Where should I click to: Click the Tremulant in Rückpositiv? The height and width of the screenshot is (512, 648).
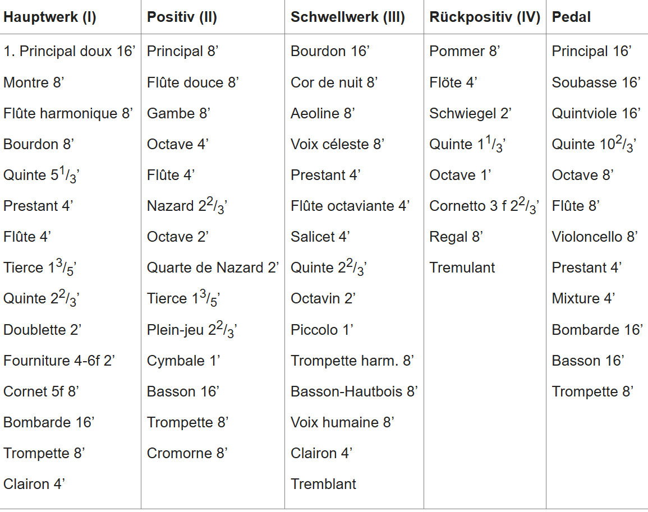(462, 268)
